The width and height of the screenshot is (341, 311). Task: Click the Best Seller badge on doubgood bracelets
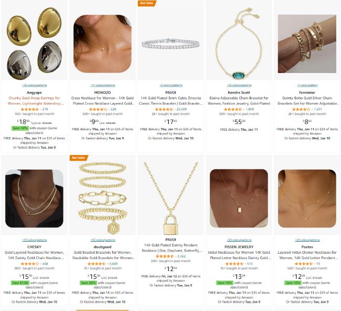(79, 158)
